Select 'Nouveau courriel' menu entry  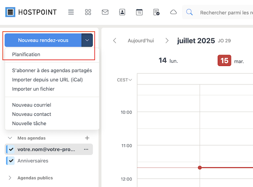[x=52, y=105]
